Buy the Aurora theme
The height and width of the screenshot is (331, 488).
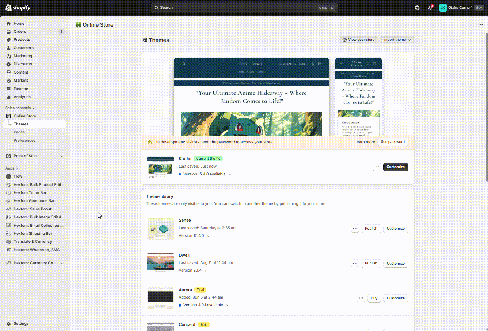[x=374, y=298]
